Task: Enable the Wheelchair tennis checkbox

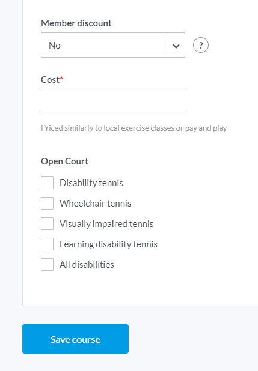Action: point(47,204)
